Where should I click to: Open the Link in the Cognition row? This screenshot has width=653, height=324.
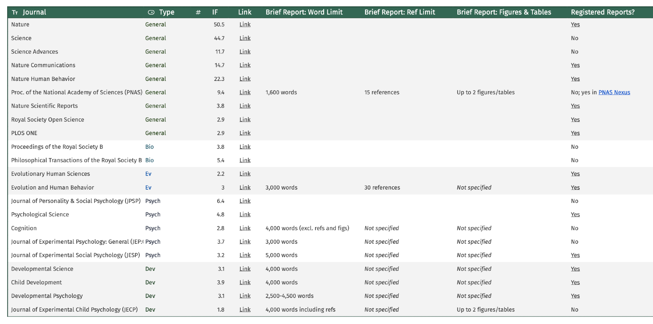[x=245, y=228]
